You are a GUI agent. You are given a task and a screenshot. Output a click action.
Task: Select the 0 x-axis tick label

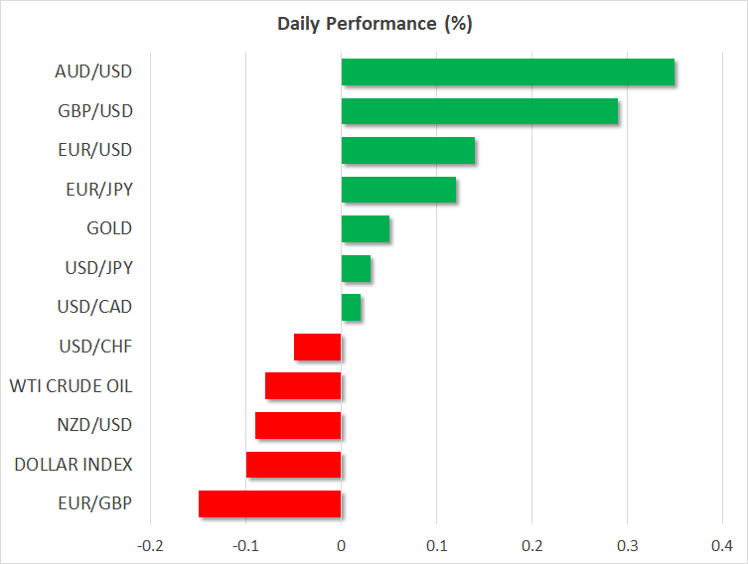click(341, 545)
